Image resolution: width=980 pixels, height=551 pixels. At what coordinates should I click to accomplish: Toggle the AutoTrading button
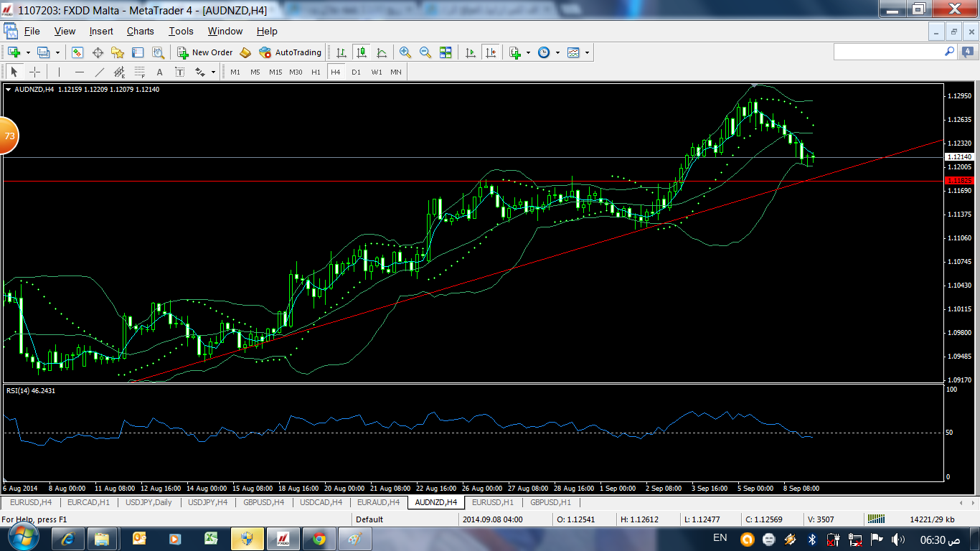coord(291,52)
